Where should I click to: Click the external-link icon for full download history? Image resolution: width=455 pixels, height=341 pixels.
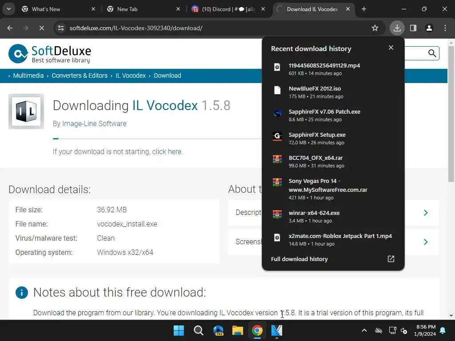coord(391,259)
